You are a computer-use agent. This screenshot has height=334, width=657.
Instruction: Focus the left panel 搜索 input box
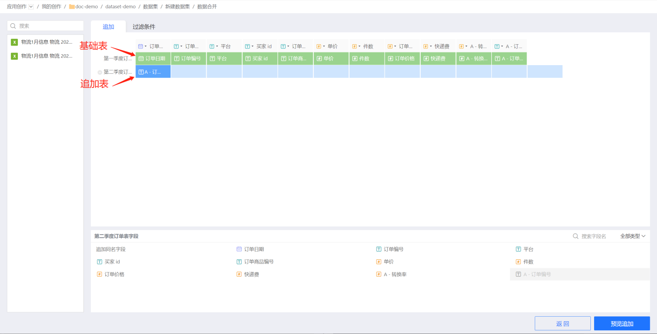pyautogui.click(x=49, y=26)
